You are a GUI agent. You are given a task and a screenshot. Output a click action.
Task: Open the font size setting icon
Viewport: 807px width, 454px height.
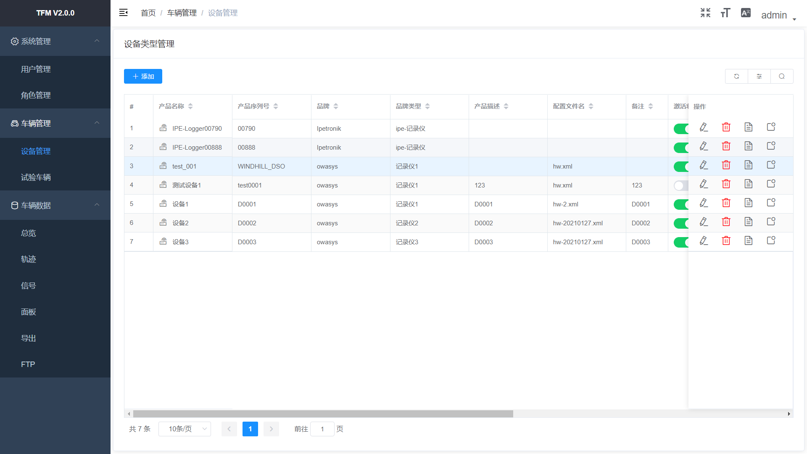coord(725,13)
